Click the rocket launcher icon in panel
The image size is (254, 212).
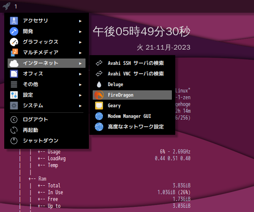tap(6, 6)
